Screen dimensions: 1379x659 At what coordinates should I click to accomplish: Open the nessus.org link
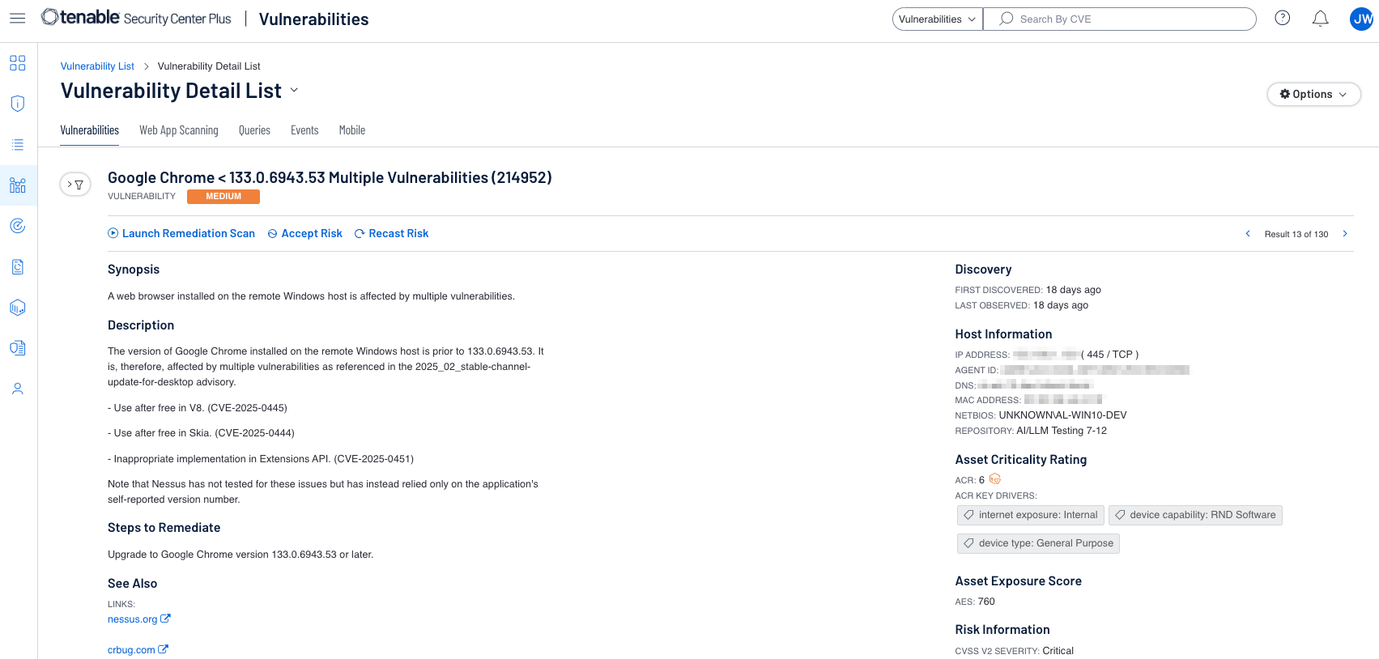pyautogui.click(x=139, y=619)
